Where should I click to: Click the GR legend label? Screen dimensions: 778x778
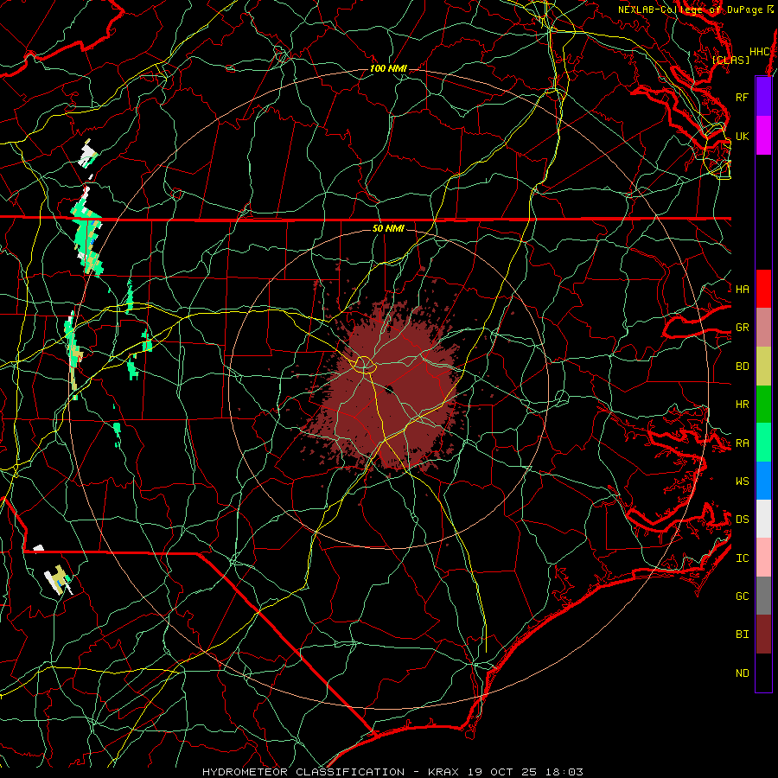coord(742,328)
